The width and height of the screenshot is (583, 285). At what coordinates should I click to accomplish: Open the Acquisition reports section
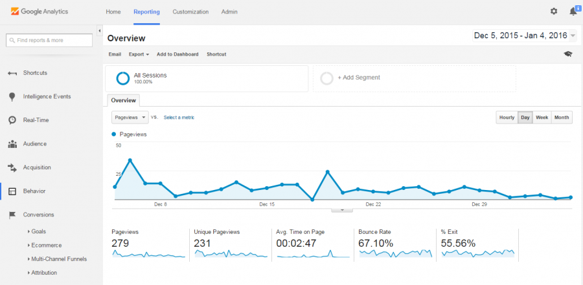pyautogui.click(x=37, y=167)
